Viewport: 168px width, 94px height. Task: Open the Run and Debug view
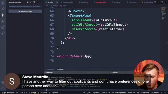[x=3, y=21]
